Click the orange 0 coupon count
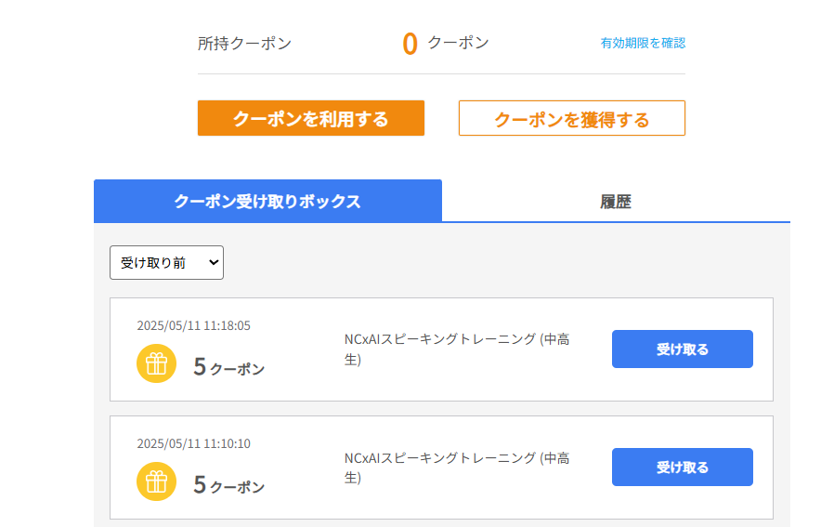834x527 pixels. (x=410, y=44)
